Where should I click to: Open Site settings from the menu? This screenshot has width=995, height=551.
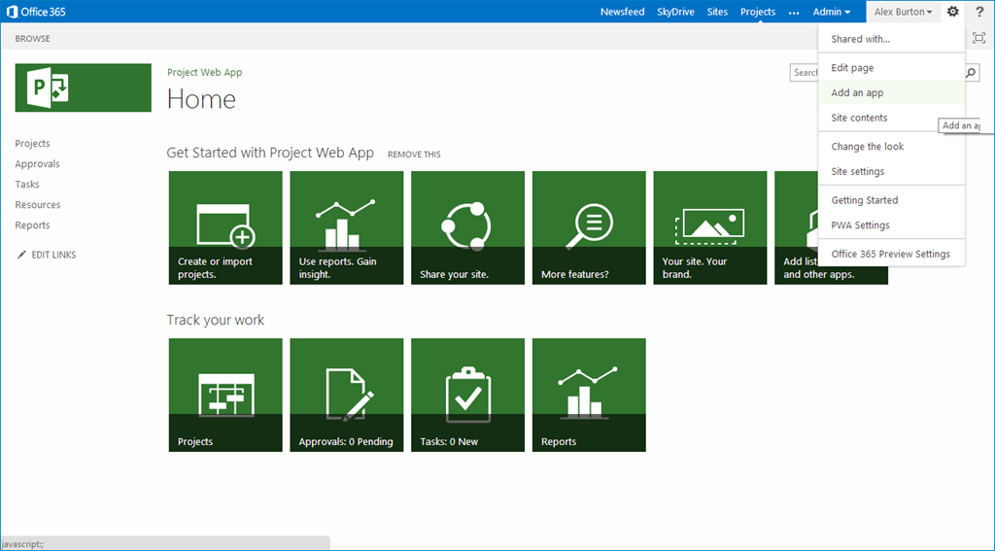tap(892, 171)
